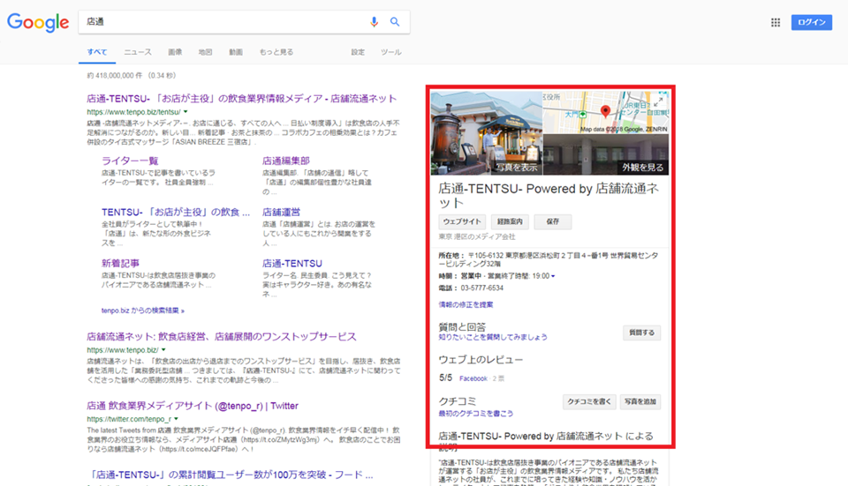The image size is (848, 486).
Task: Select the すべて tab
Action: tap(97, 52)
